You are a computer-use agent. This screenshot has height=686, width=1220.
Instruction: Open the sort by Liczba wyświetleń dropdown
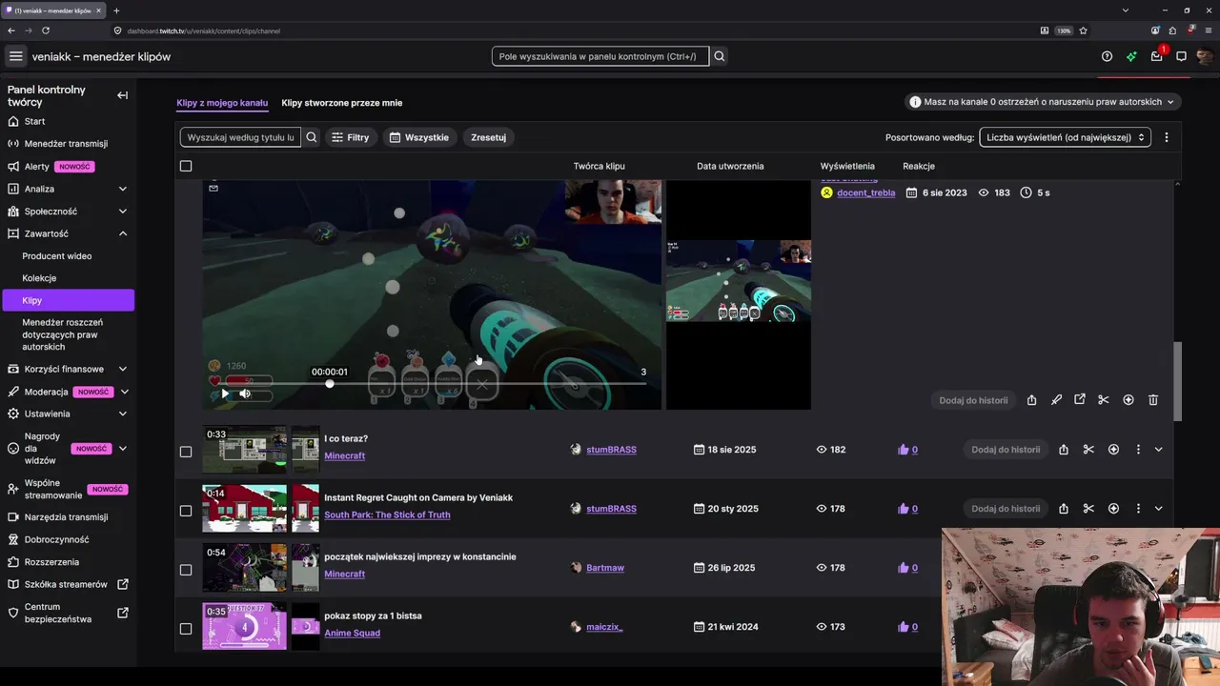1065,137
